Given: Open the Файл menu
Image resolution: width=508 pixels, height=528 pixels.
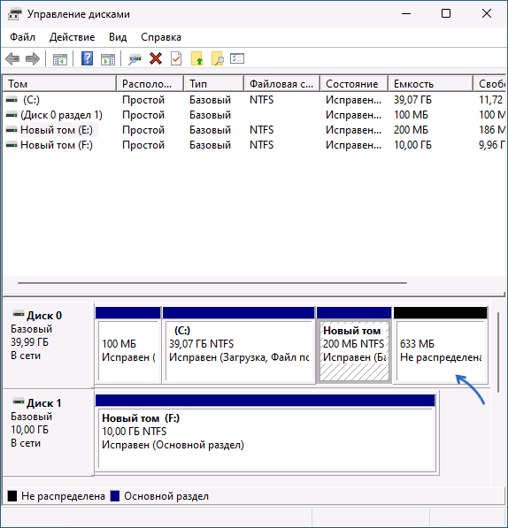Looking at the screenshot, I should pos(23,37).
